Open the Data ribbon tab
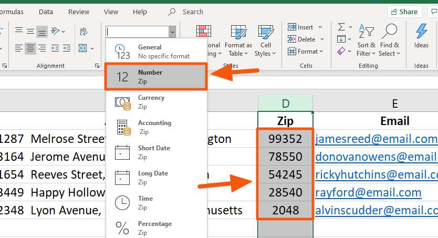 pos(46,12)
